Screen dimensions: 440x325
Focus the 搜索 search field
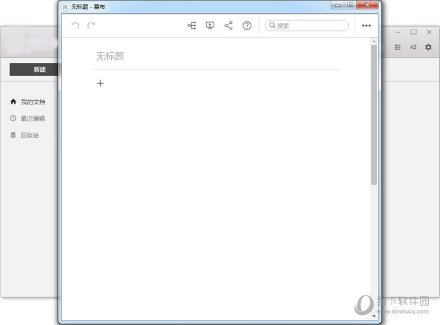coord(307,26)
